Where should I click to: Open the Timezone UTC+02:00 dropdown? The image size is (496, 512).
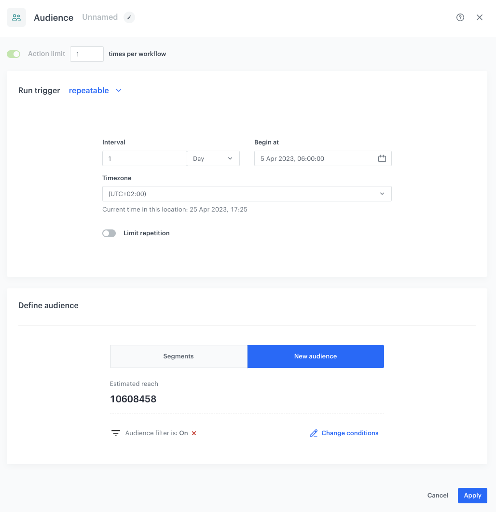click(x=247, y=194)
